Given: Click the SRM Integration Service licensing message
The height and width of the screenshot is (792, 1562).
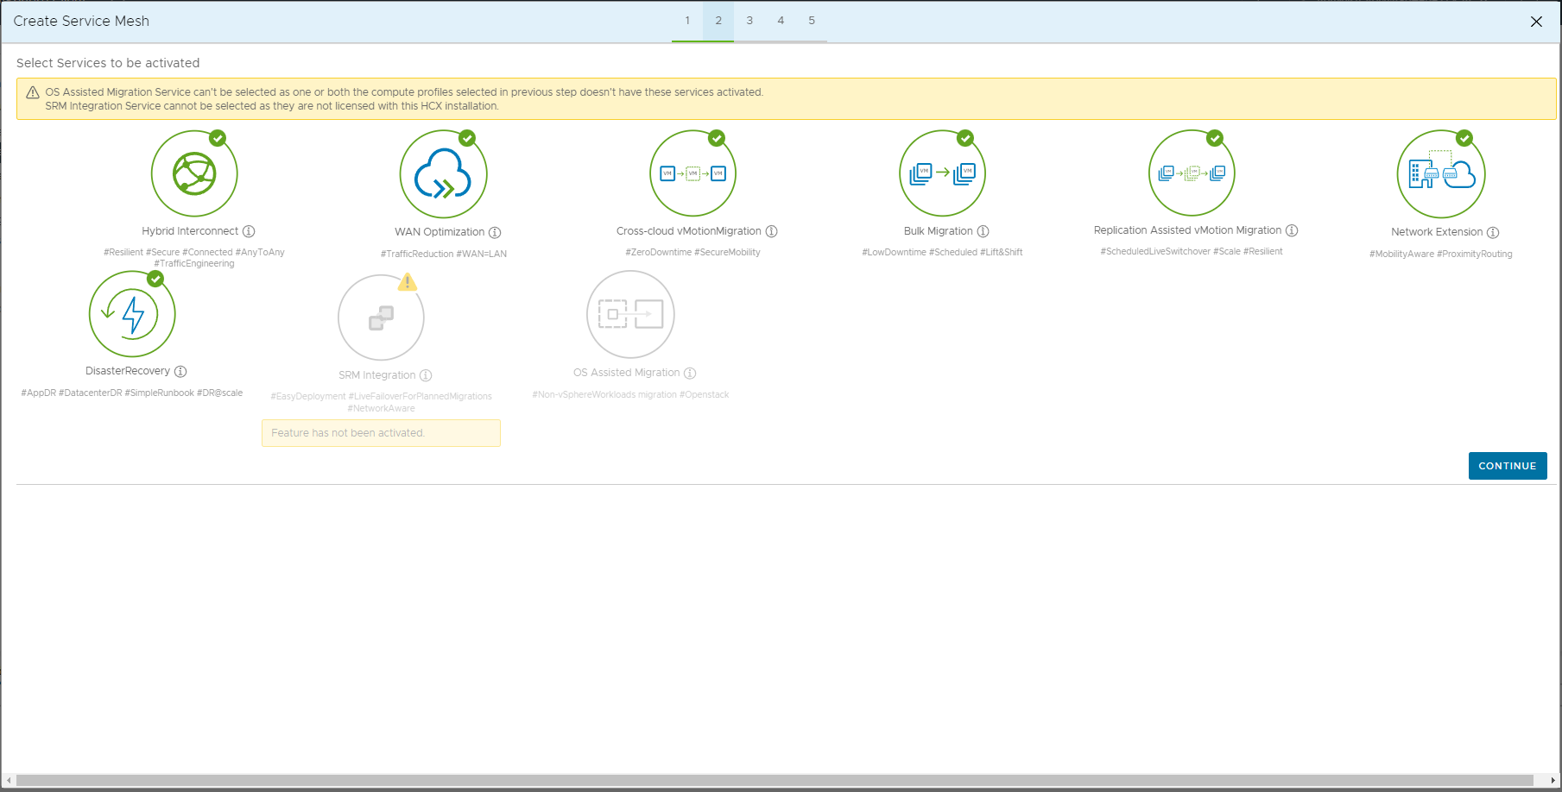Looking at the screenshot, I should [272, 106].
